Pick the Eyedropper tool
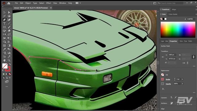Viewport: 197px width, 111px height. click(4, 49)
